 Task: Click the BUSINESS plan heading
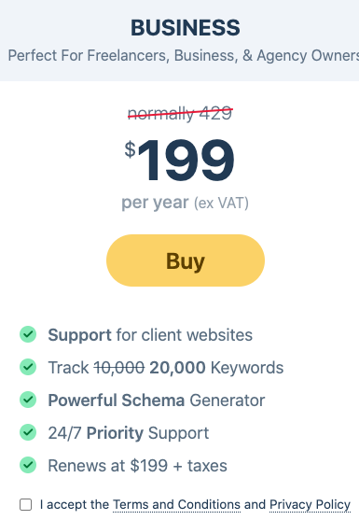point(186,27)
